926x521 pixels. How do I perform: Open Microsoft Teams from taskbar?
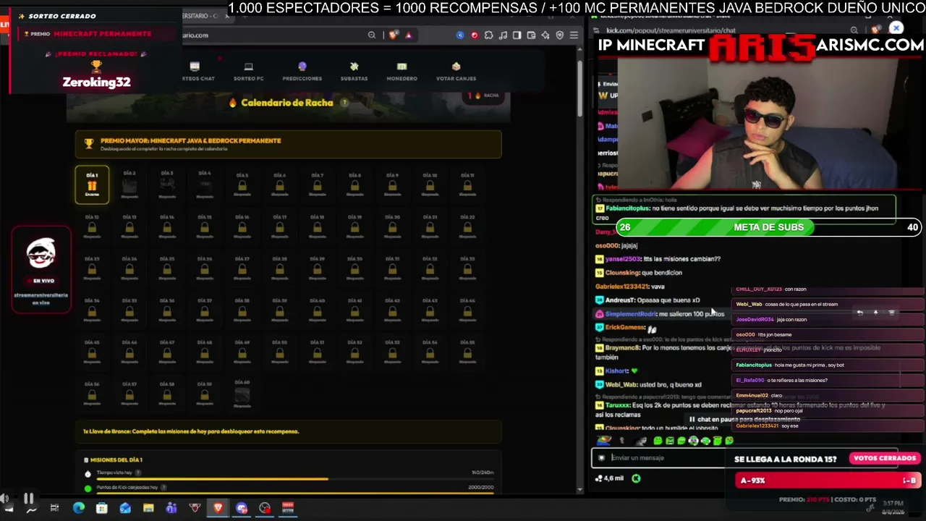(x=171, y=508)
